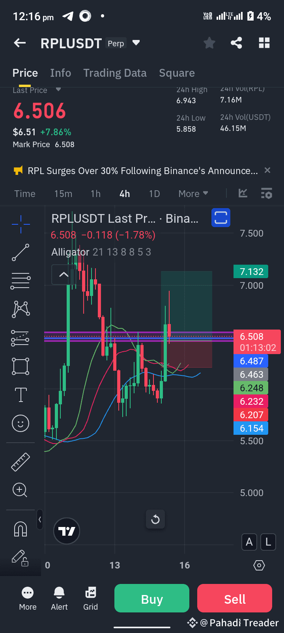284x633 pixels.
Task: Check battery 4% status indicator
Action: pyautogui.click(x=259, y=16)
